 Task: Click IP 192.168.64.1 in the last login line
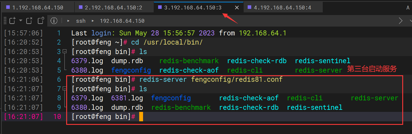pos(262,33)
